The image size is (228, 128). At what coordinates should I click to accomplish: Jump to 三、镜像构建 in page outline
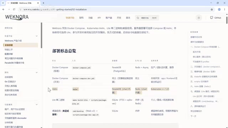203,71
